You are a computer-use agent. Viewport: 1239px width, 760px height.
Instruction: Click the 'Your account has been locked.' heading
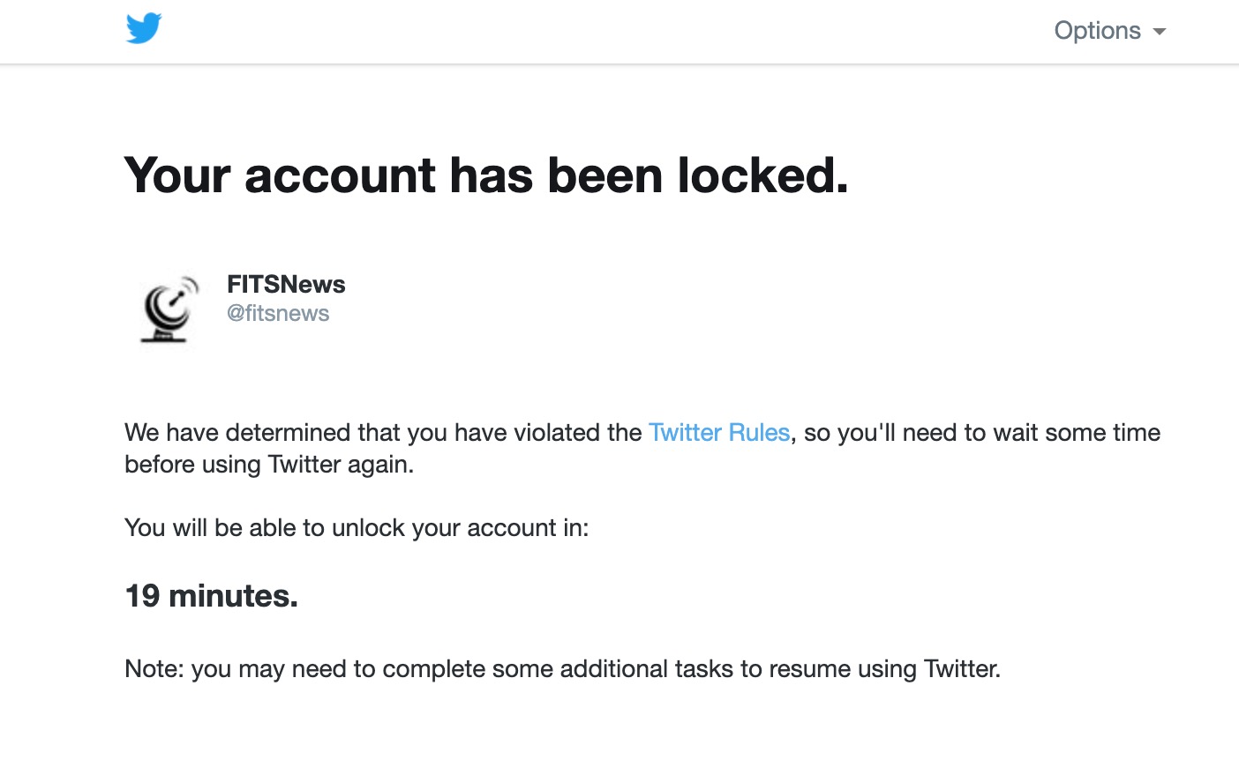point(485,175)
